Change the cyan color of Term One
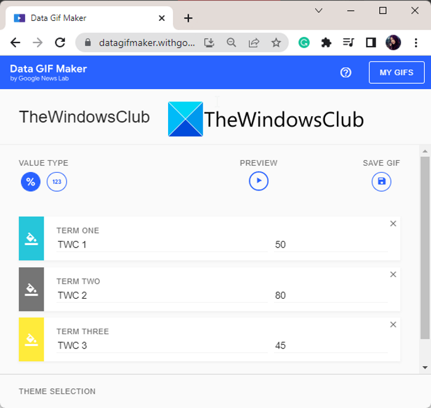Screen dimensions: 431x408 [x=31, y=238]
